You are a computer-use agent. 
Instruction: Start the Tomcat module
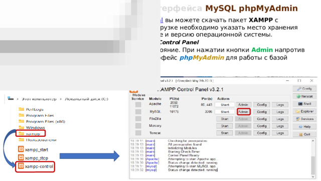(x=225, y=133)
